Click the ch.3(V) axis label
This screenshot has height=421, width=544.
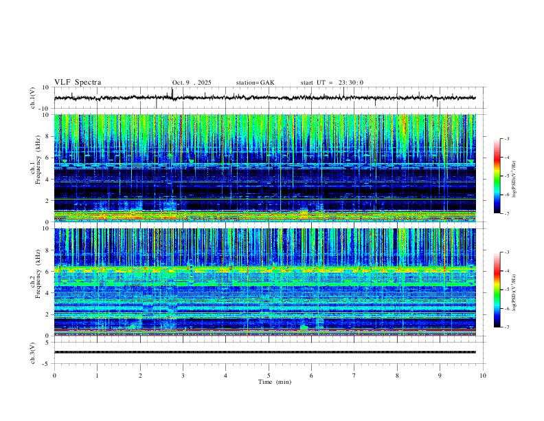(33, 353)
